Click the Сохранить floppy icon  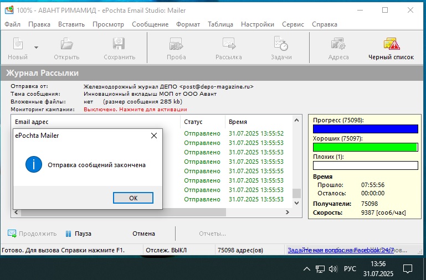tap(119, 44)
